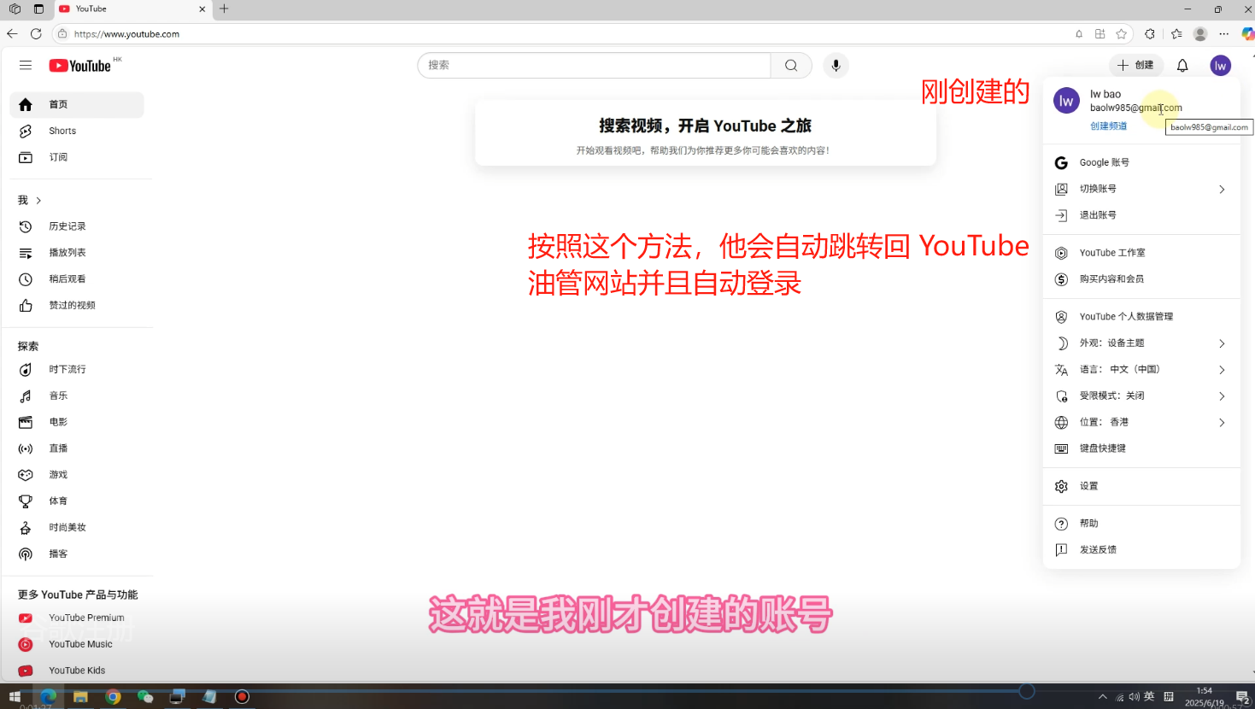Open the notifications bell
This screenshot has height=709, width=1255.
pos(1182,66)
